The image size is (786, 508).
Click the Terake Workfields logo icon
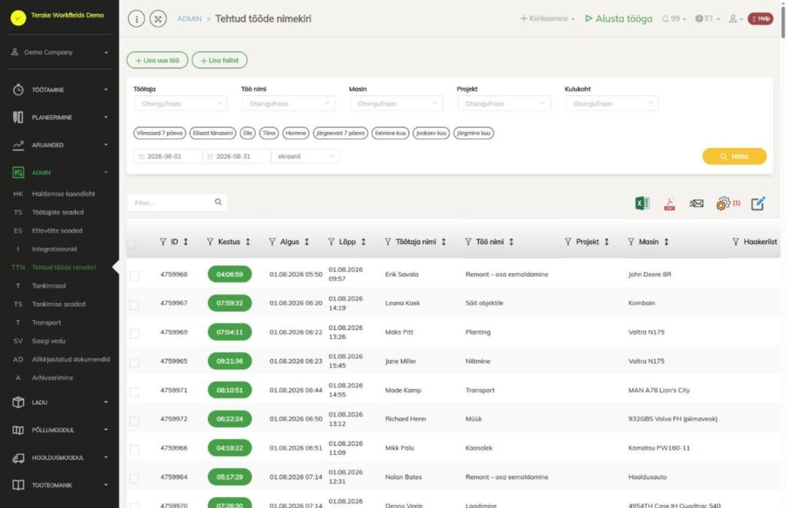click(x=18, y=18)
